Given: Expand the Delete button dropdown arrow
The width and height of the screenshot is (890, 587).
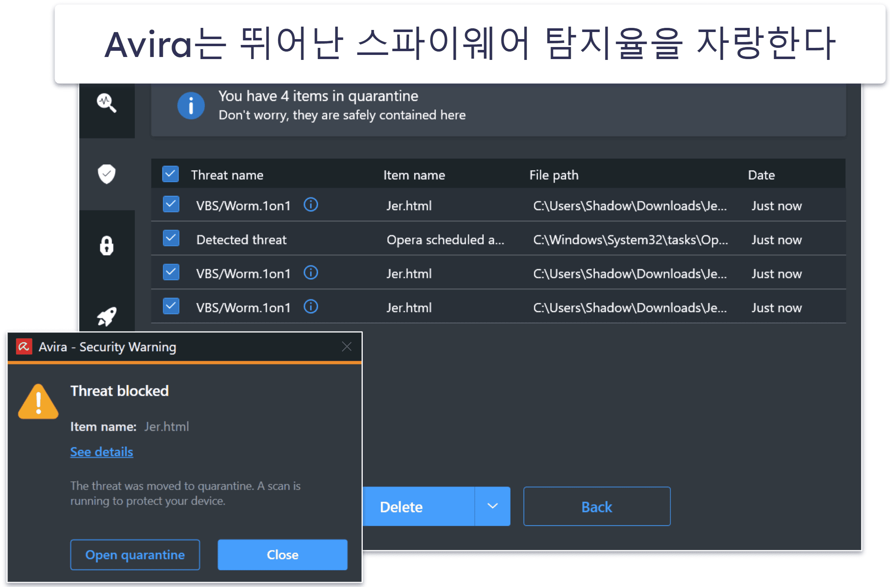Looking at the screenshot, I should [493, 506].
